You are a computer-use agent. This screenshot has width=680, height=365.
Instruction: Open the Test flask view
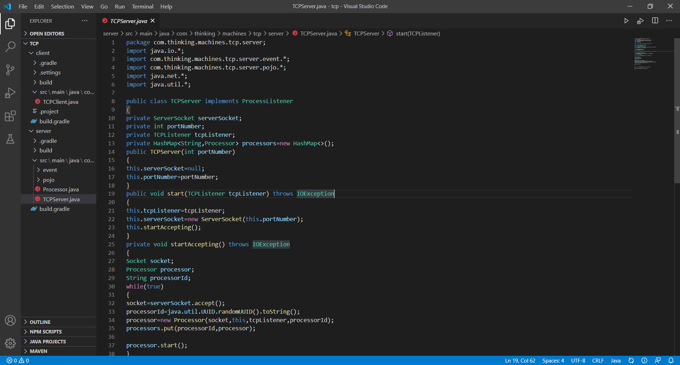coord(10,139)
